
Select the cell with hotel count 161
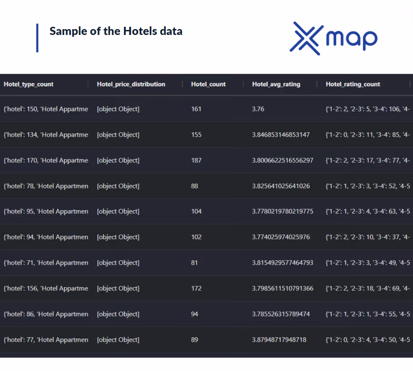point(196,109)
